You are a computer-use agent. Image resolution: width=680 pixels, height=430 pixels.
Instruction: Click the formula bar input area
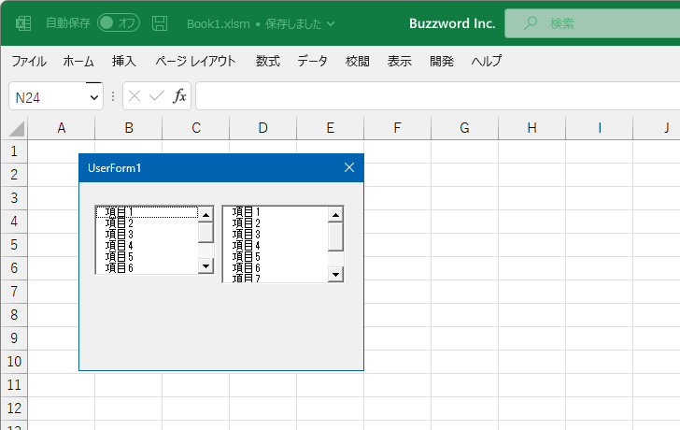click(438, 96)
